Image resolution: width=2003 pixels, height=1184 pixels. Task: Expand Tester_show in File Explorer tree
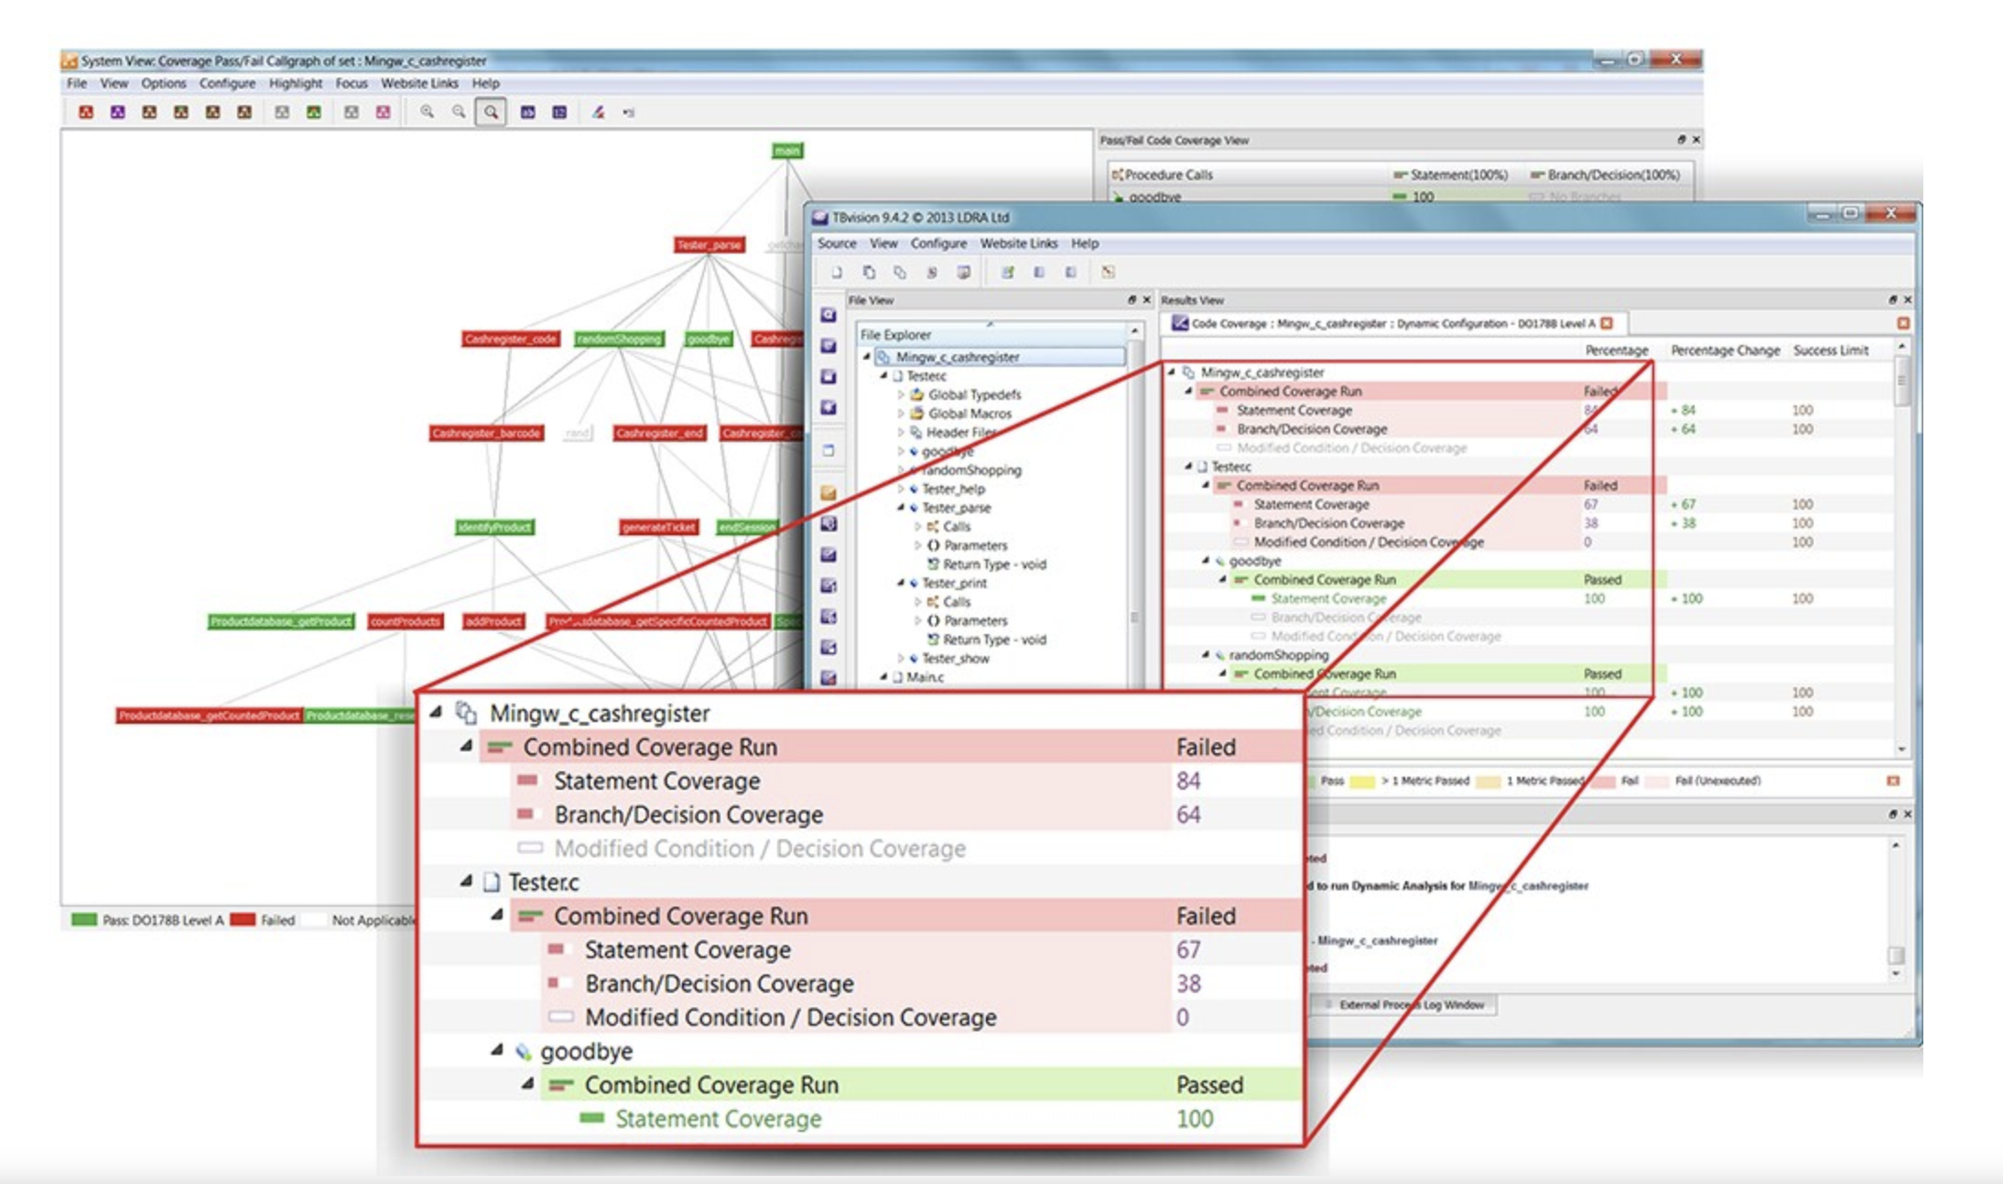click(901, 658)
